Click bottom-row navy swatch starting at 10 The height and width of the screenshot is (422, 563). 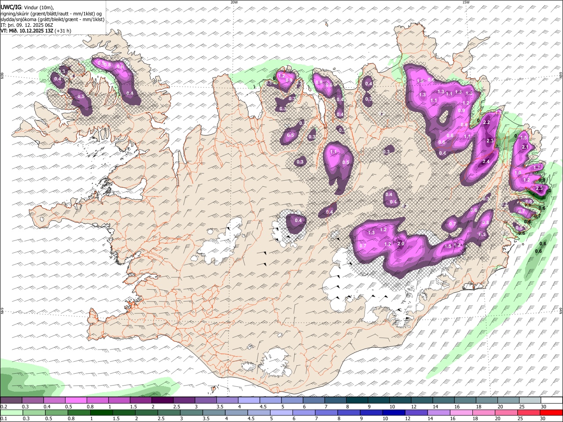(394, 413)
